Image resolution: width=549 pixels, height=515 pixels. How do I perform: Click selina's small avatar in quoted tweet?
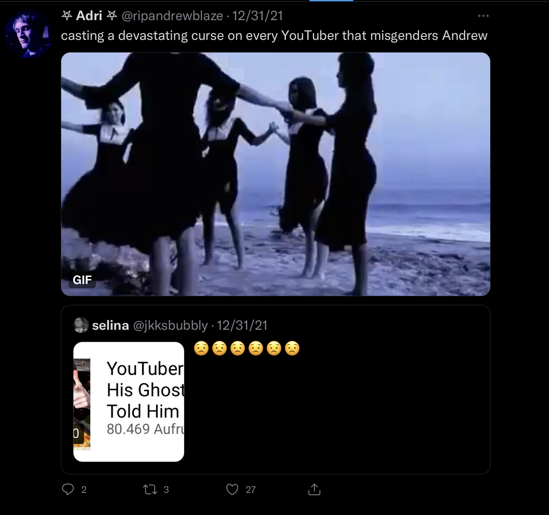81,325
